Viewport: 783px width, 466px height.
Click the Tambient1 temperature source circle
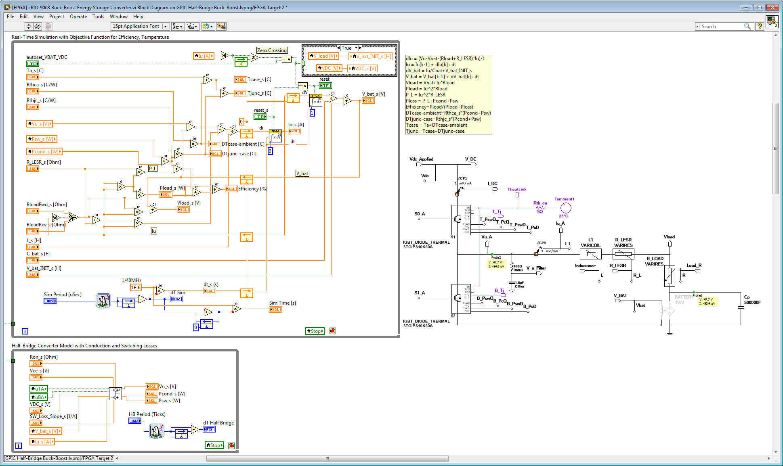click(566, 208)
